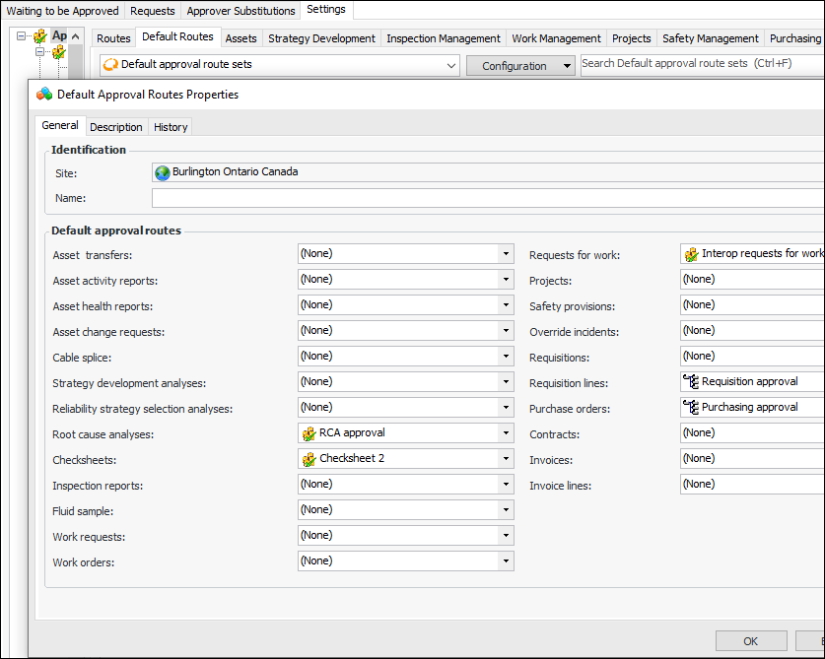Open the Work orders route dropdown
This screenshot has width=825, height=659.
[506, 560]
